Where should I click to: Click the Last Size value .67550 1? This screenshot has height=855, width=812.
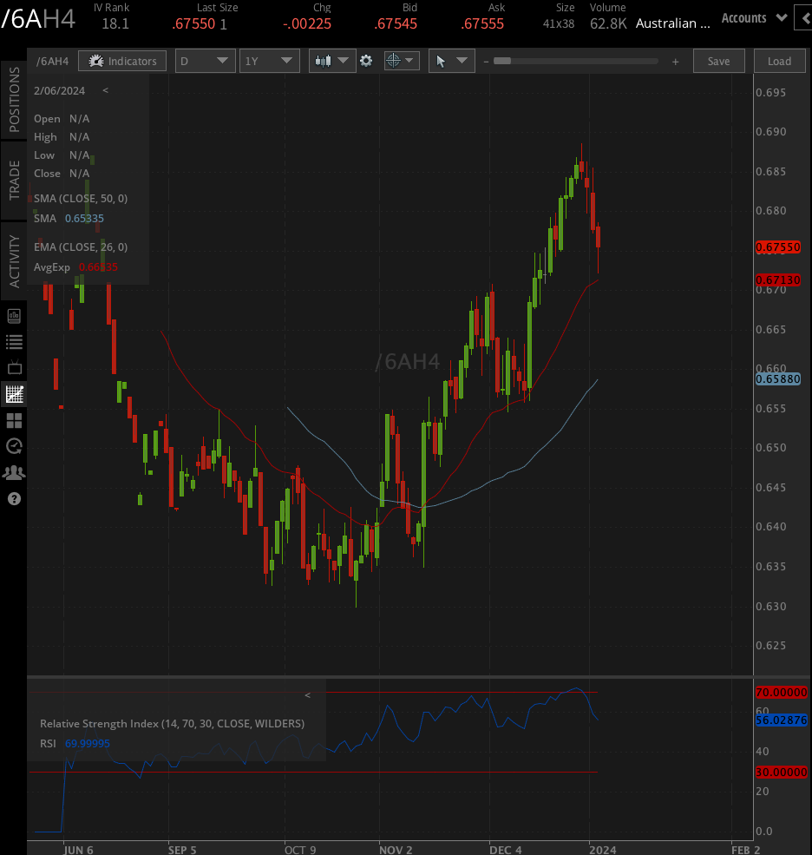point(200,24)
